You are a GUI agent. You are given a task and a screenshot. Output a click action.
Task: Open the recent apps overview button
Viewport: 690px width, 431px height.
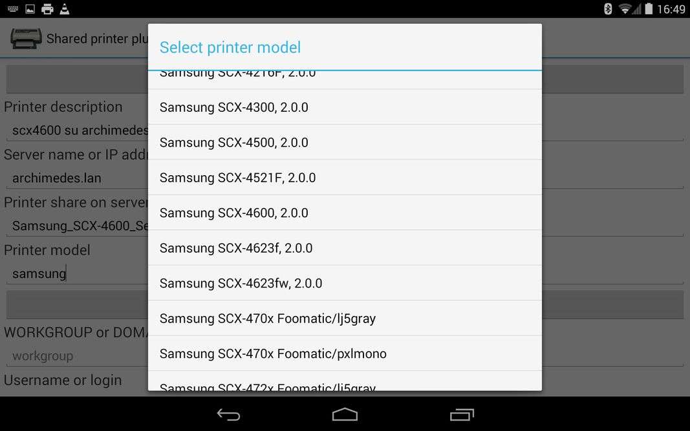click(462, 414)
